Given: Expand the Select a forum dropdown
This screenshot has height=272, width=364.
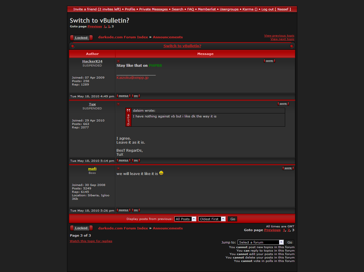Looking at the screenshot, I should [x=260, y=242].
